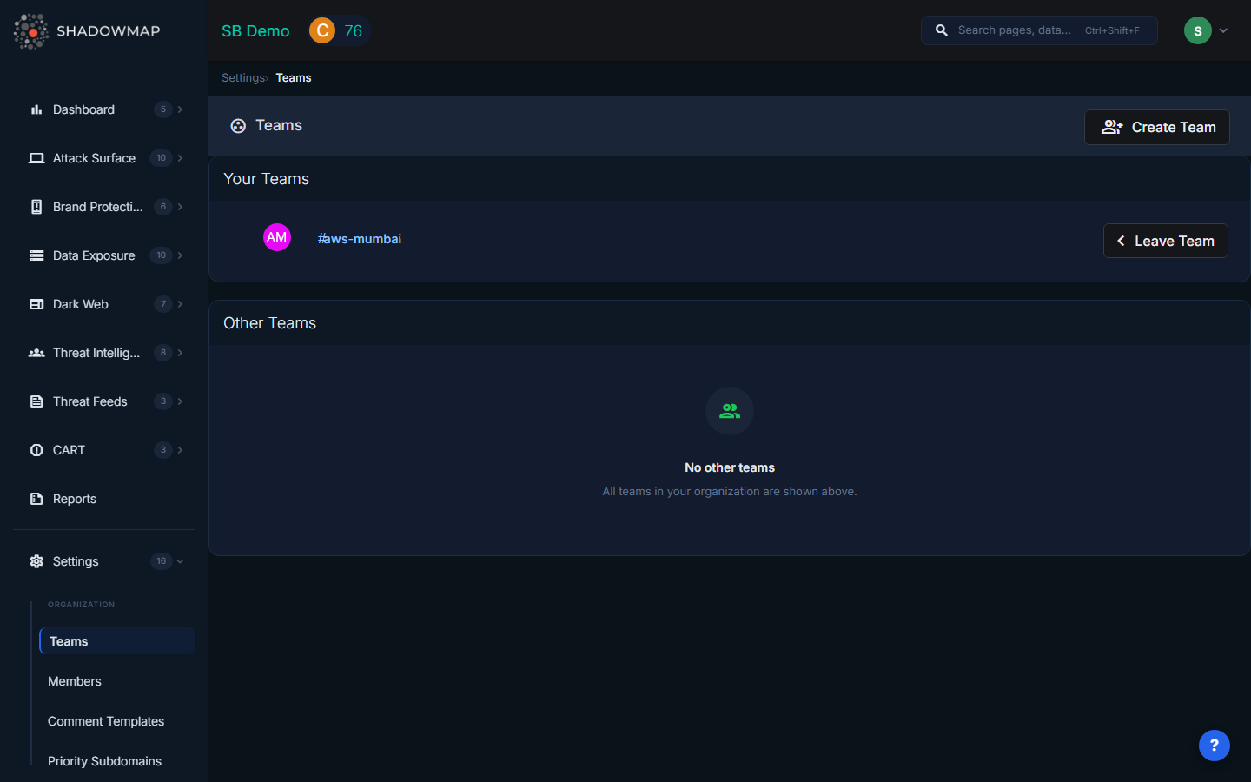Image resolution: width=1251 pixels, height=782 pixels.
Task: Click the Dashboard bar chart icon
Action: (x=36, y=109)
